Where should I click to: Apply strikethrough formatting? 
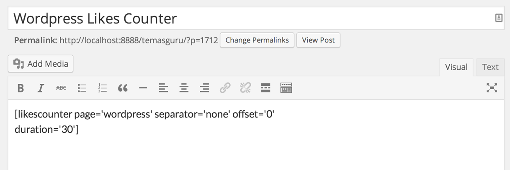[x=61, y=88]
